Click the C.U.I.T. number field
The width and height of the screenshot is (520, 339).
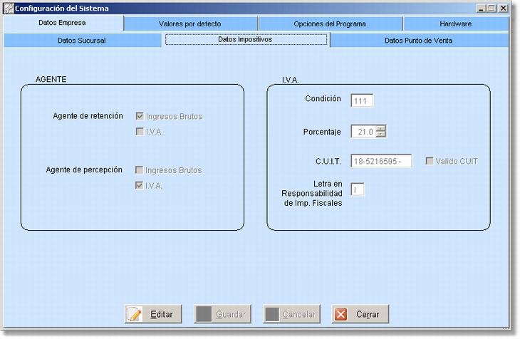(380, 161)
